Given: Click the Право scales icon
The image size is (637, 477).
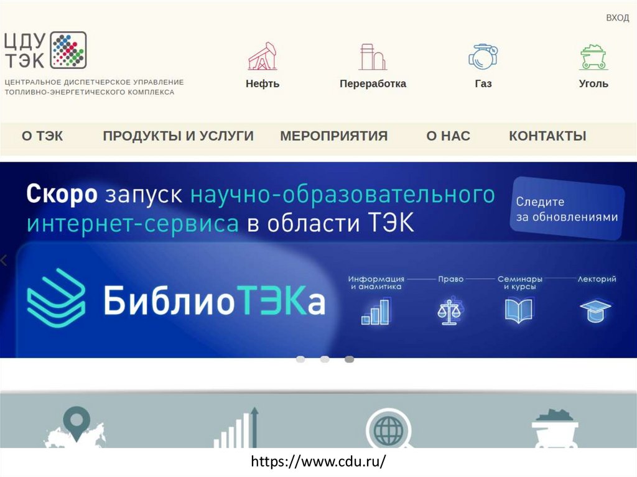Looking at the screenshot, I should pos(450,312).
